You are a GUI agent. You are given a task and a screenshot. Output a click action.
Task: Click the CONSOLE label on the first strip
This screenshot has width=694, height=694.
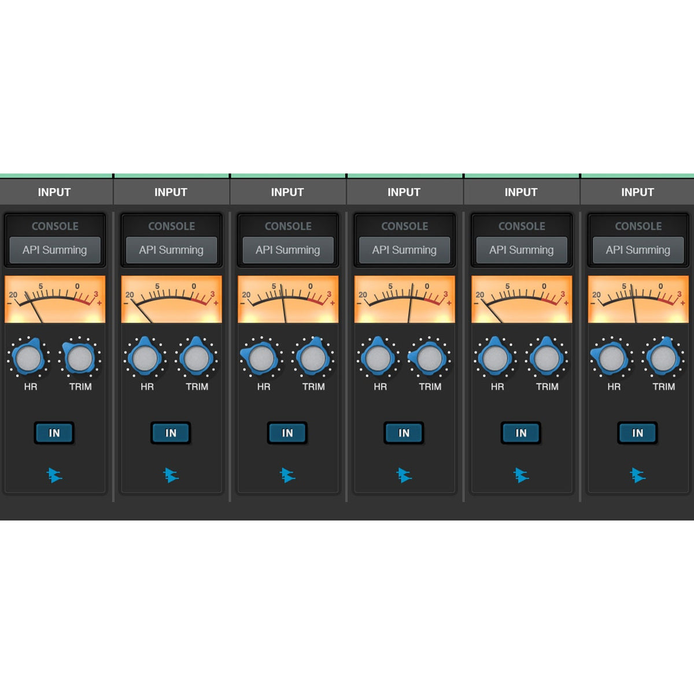coord(55,226)
